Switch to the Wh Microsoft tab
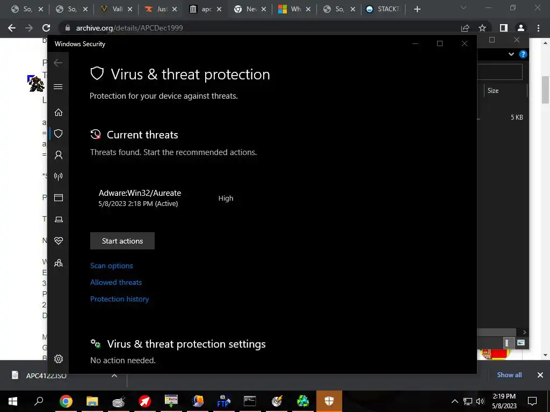550x412 pixels. pyautogui.click(x=294, y=9)
